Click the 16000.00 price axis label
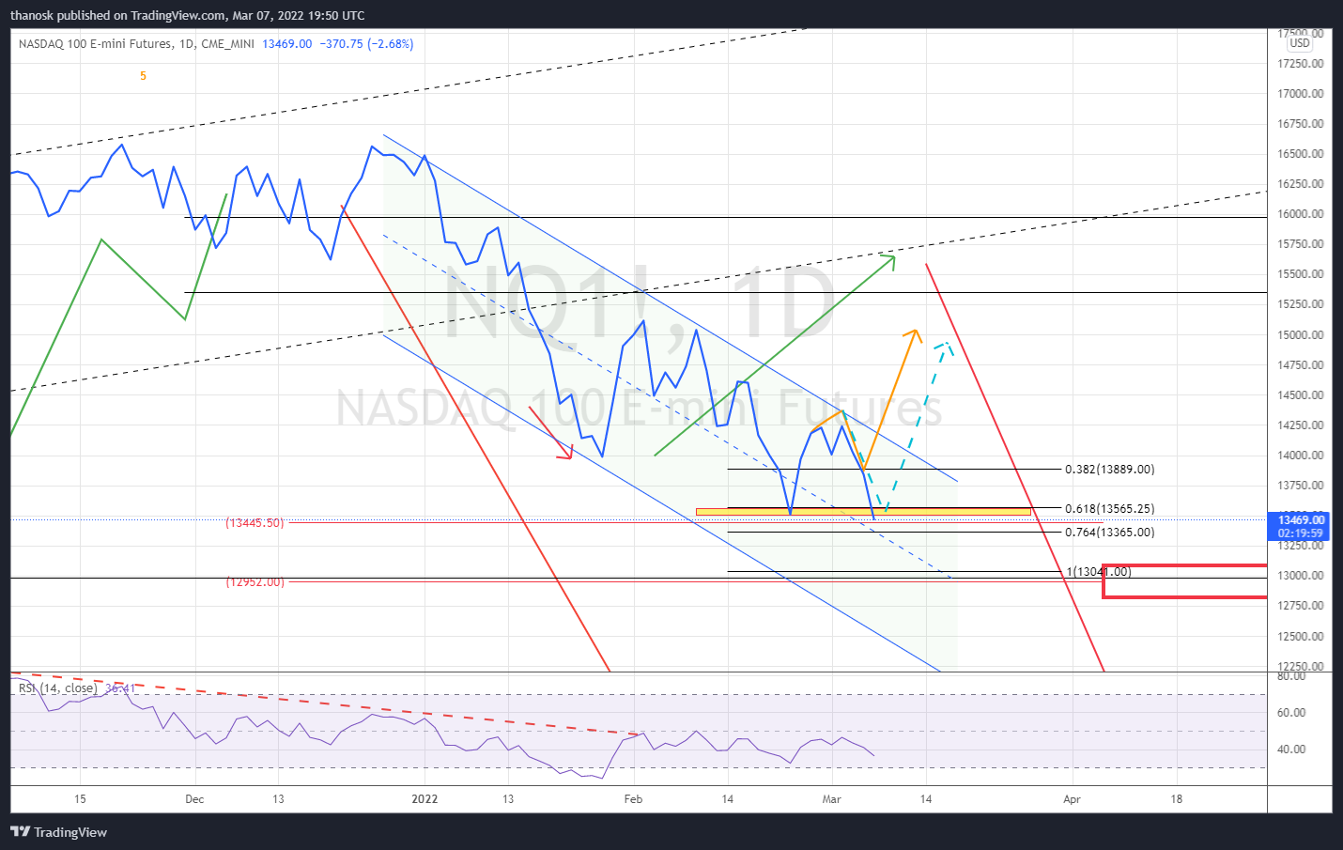Image resolution: width=1343 pixels, height=850 pixels. coord(1301,214)
